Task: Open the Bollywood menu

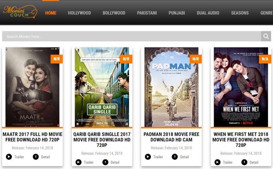Action: 114,13
